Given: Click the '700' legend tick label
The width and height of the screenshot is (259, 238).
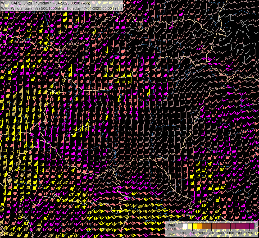Looking at the screenshot, I should (x=211, y=233).
